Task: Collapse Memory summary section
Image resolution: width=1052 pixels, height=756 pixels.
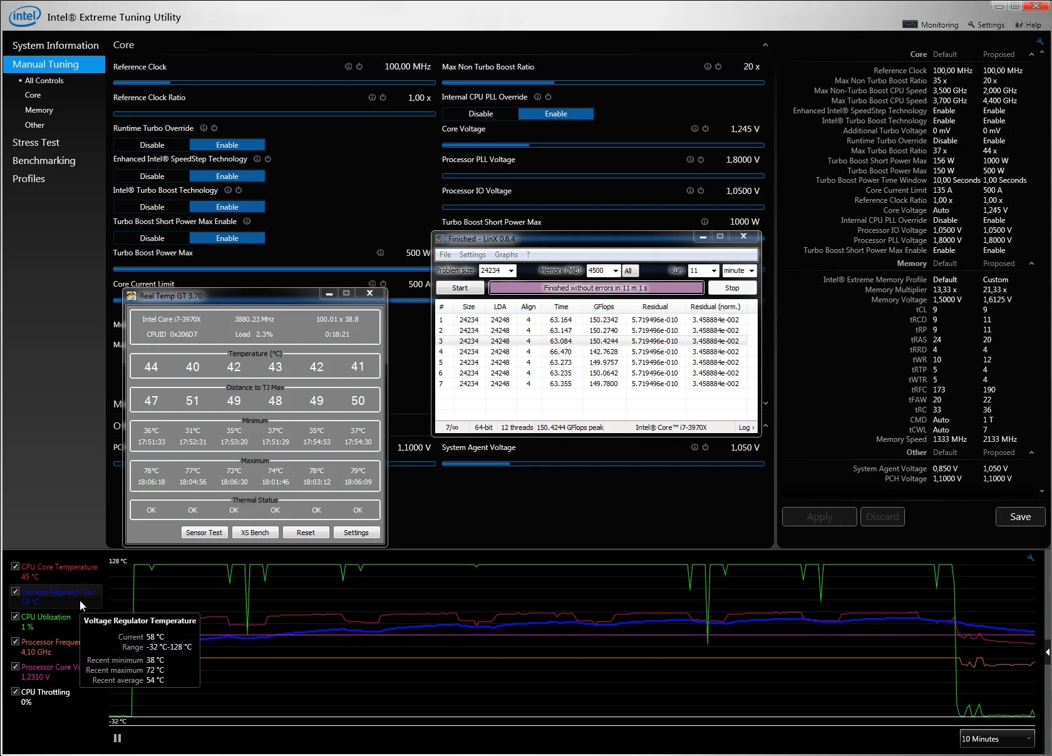Action: pos(1031,263)
